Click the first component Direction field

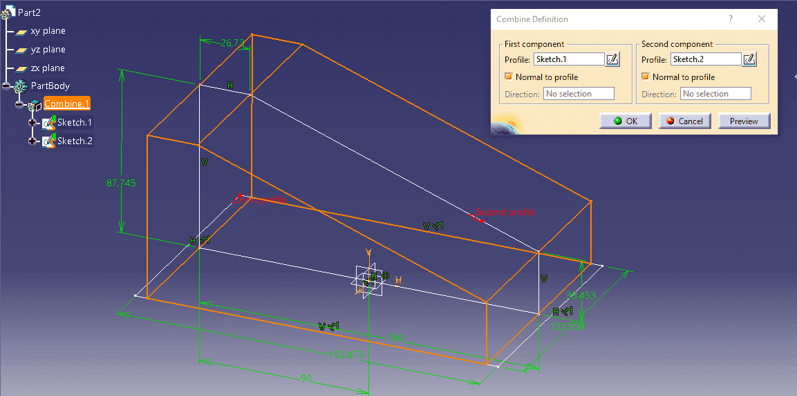click(x=579, y=94)
